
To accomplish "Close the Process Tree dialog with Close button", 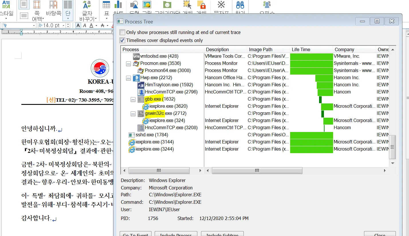I will (380, 234).
